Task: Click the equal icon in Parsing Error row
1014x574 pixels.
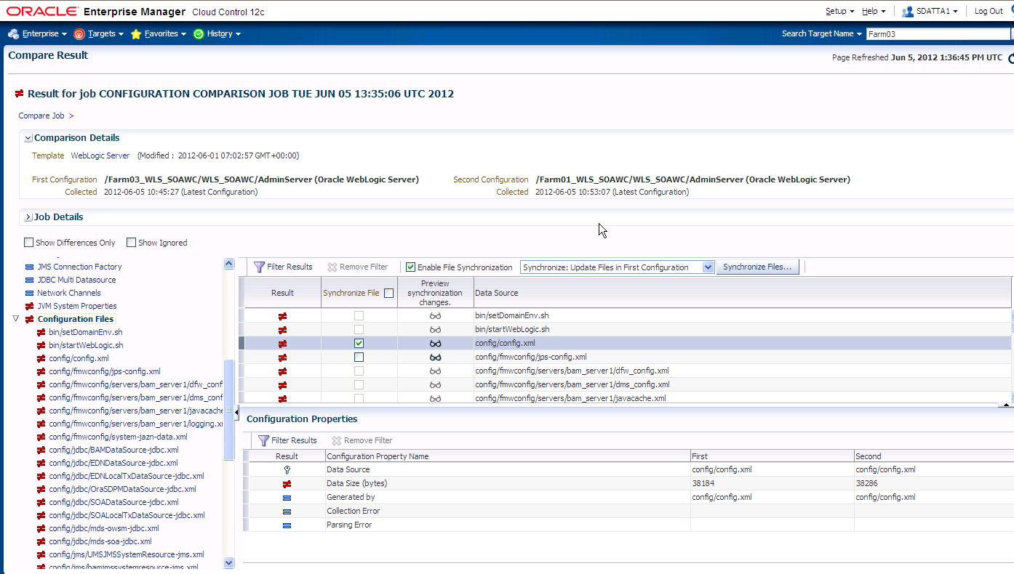Action: coord(287,525)
